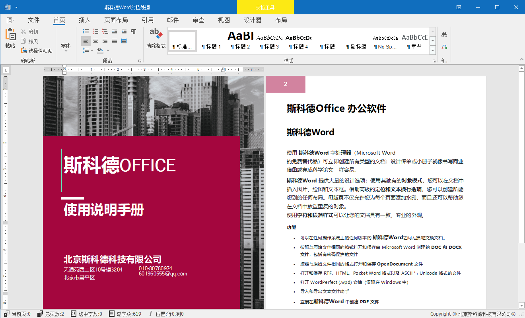Click the Find binoculars icon
Screen dimensions: 525x318
(444, 34)
